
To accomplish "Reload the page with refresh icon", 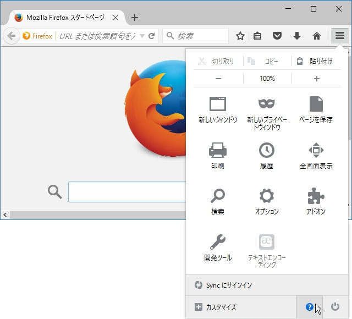I will point(152,36).
